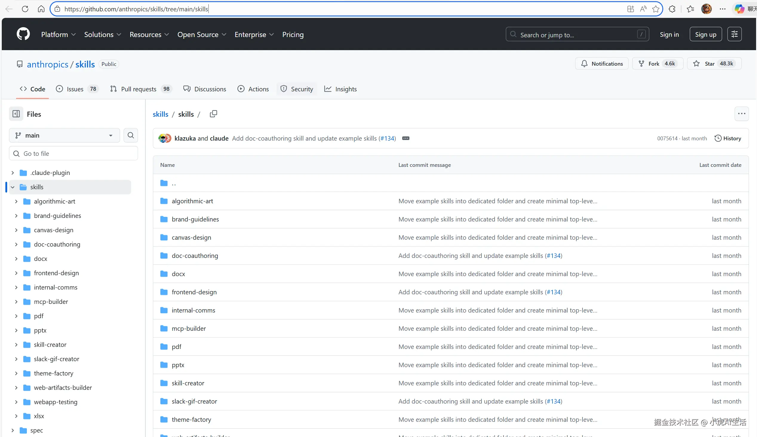Open browser settings ellipsis menu

point(722,9)
